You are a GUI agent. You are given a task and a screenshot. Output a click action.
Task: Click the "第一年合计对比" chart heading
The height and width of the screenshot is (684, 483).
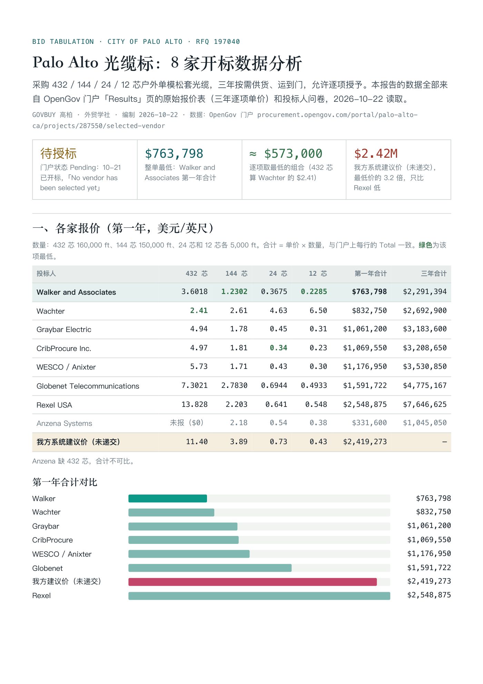click(65, 482)
